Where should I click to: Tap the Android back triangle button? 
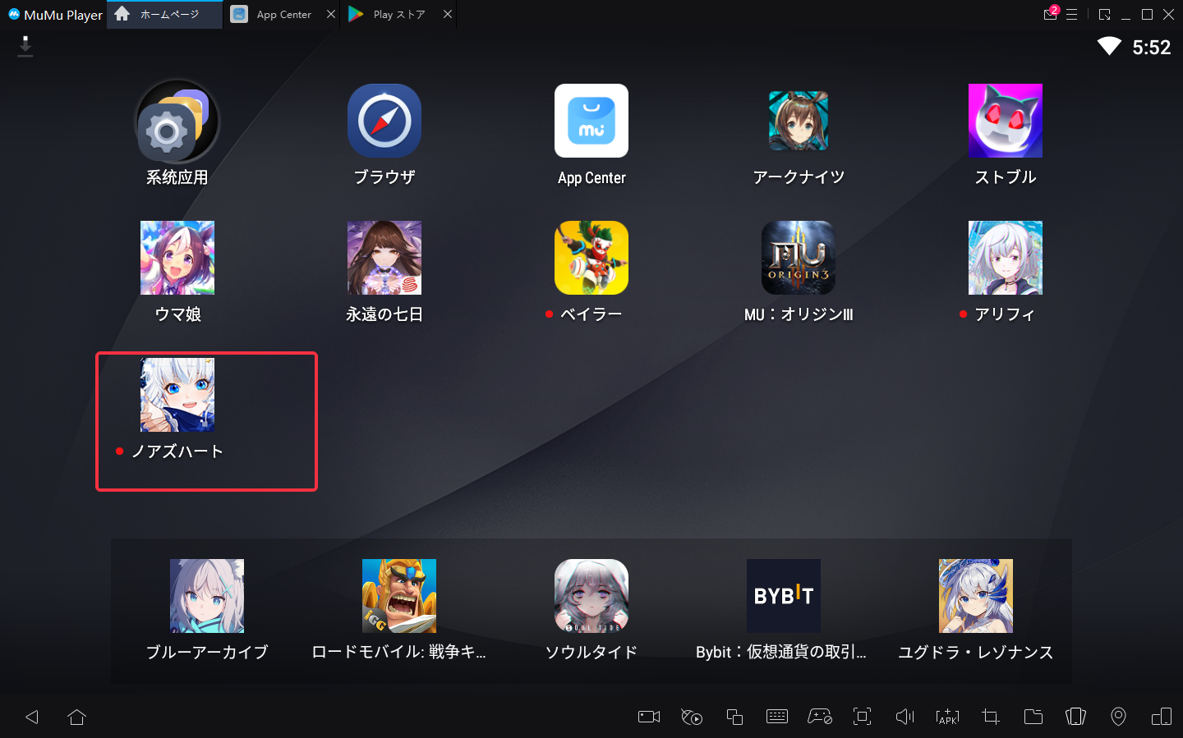pyautogui.click(x=32, y=717)
